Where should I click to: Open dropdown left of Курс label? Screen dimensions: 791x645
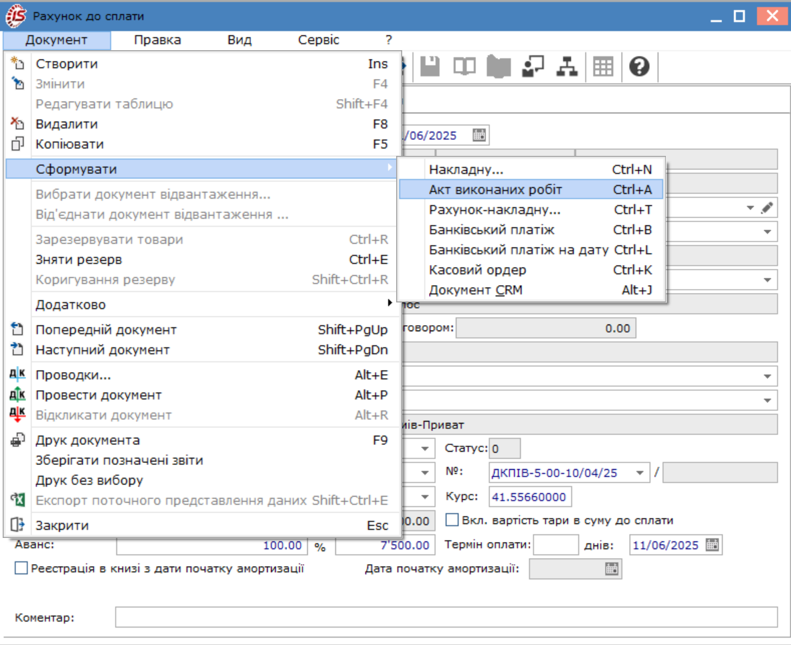(x=425, y=496)
